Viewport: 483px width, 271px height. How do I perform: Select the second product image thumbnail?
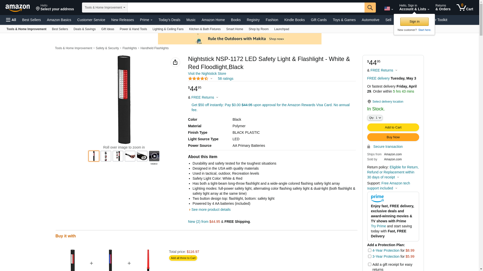coord(106,156)
